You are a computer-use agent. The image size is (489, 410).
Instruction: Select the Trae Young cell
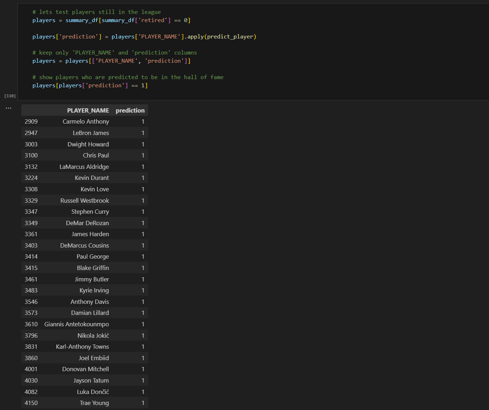pyautogui.click(x=94, y=403)
